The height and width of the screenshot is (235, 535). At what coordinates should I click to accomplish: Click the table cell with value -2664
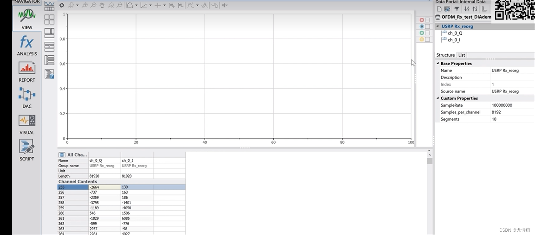tap(105, 187)
